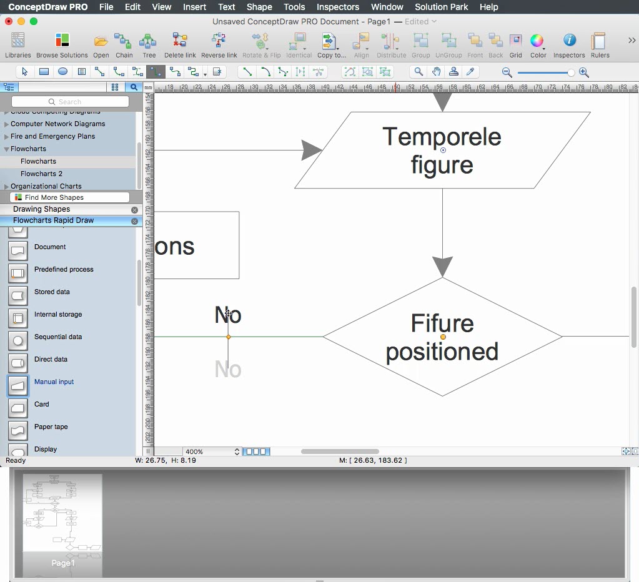The height and width of the screenshot is (582, 639).
Task: Select the direct connector tool
Action: pyautogui.click(x=99, y=72)
